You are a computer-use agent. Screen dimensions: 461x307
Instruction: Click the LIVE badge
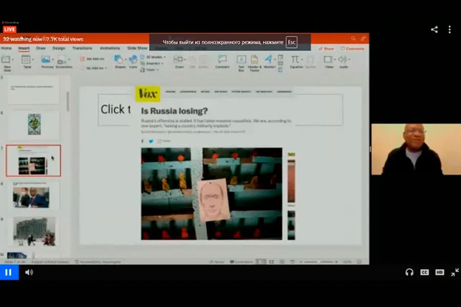(x=9, y=29)
